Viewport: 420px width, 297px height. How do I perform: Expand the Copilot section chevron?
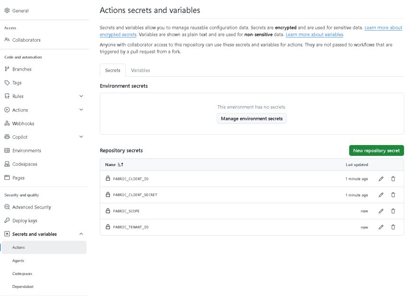[81, 136]
